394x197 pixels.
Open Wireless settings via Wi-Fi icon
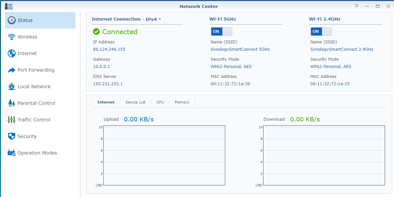coord(12,37)
